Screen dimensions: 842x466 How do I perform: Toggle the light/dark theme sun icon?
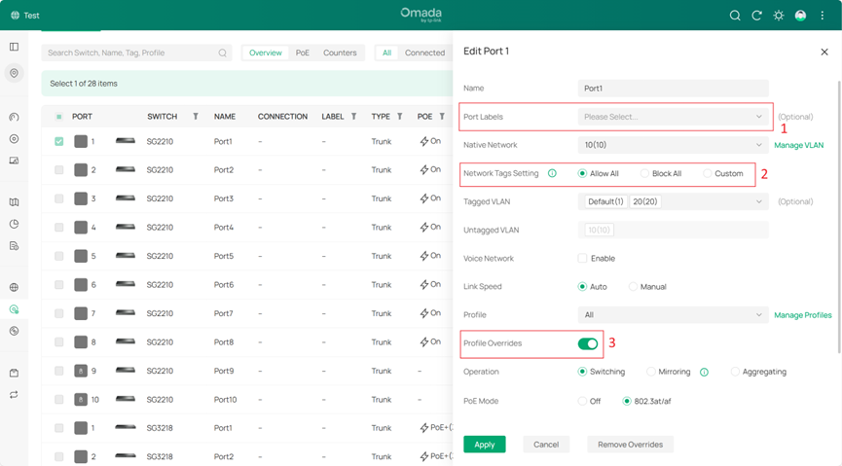click(779, 16)
